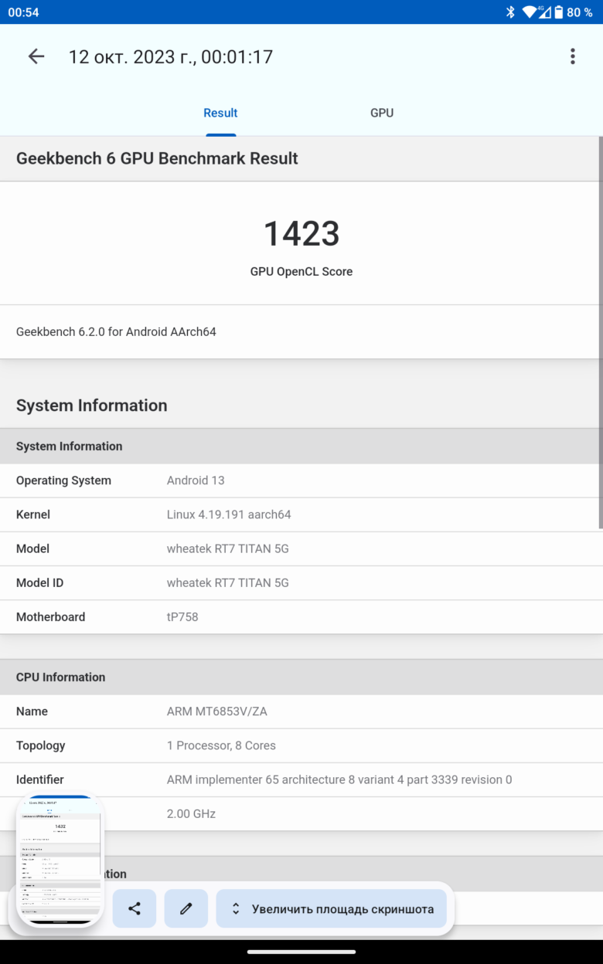Tap the CPU Information section header
This screenshot has height=964, width=603.
pyautogui.click(x=61, y=677)
